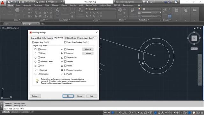This screenshot has width=204, height=115.
Task: Click the Options... button
Action: pyautogui.click(x=35, y=96)
